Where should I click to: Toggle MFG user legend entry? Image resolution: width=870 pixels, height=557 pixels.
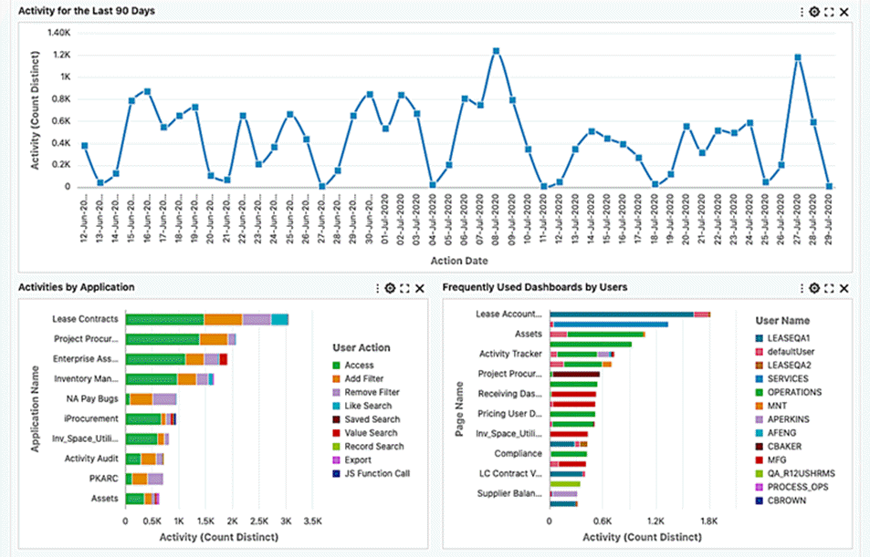pyautogui.click(x=770, y=460)
